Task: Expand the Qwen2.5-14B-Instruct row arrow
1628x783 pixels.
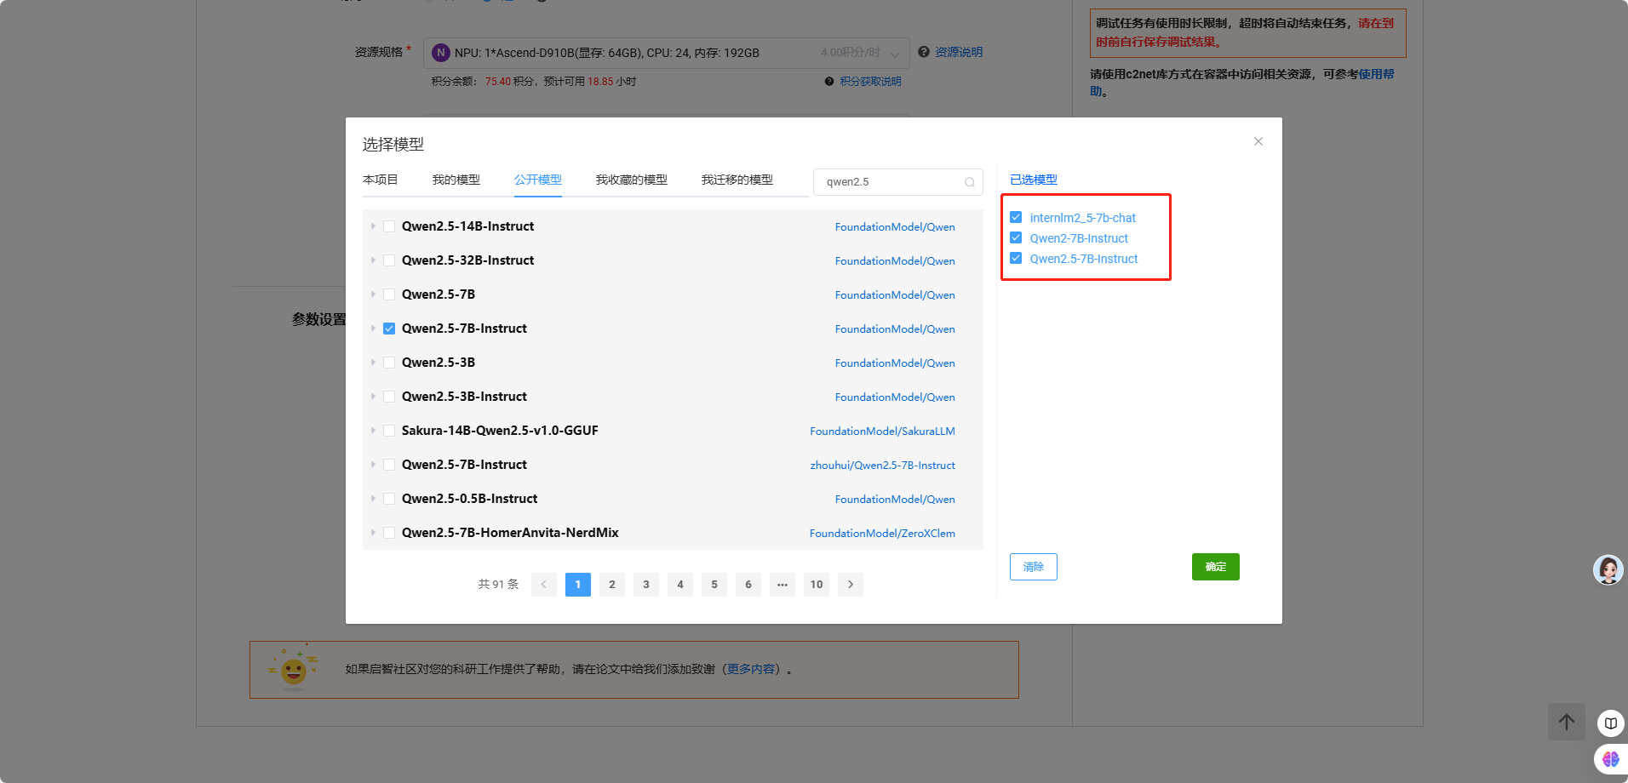Action: [373, 226]
